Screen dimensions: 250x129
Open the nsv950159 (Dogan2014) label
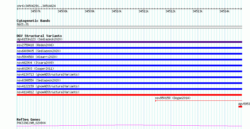[173, 98]
